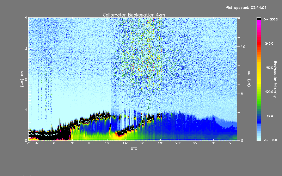
Task: Click the "18:" UTC tick label
Action: point(160,143)
